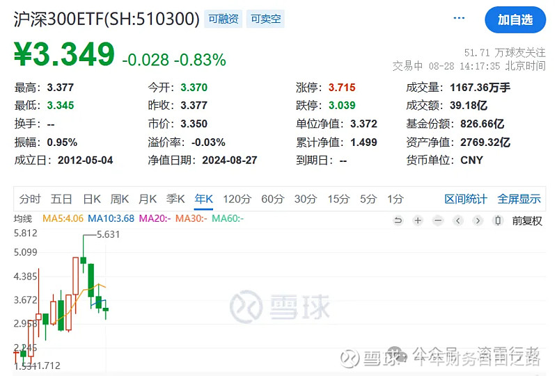Screen dimensions: 557x376
Task: Click the 成交额 value 39.18亿
Action: coord(469,106)
